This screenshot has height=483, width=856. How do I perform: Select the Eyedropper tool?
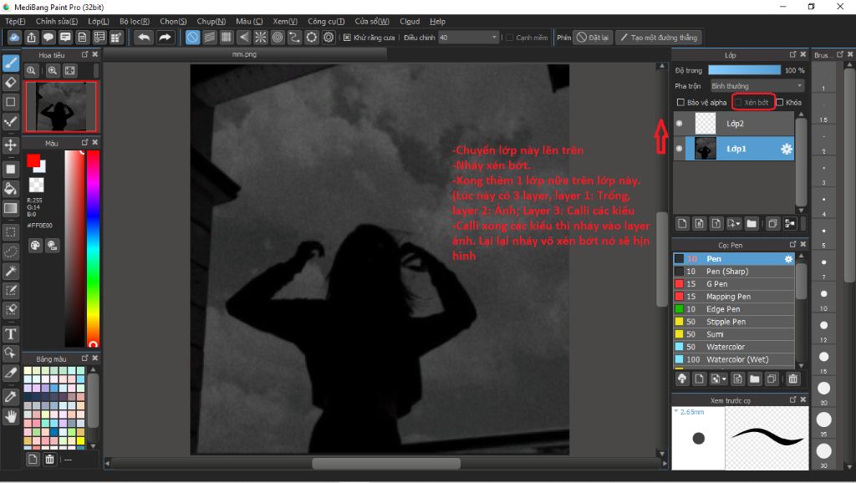[x=11, y=396]
